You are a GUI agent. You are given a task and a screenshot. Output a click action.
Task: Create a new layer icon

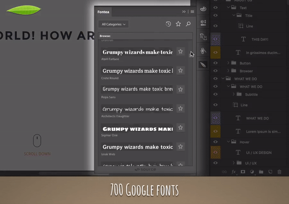point(270,172)
